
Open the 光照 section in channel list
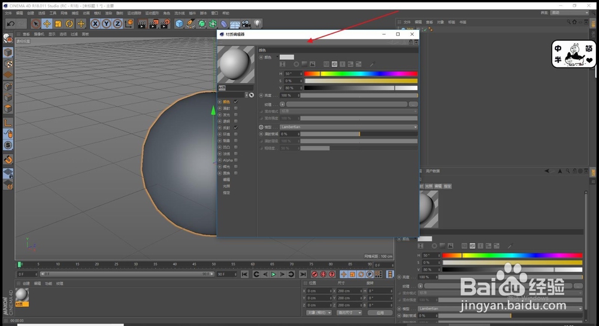226,186
